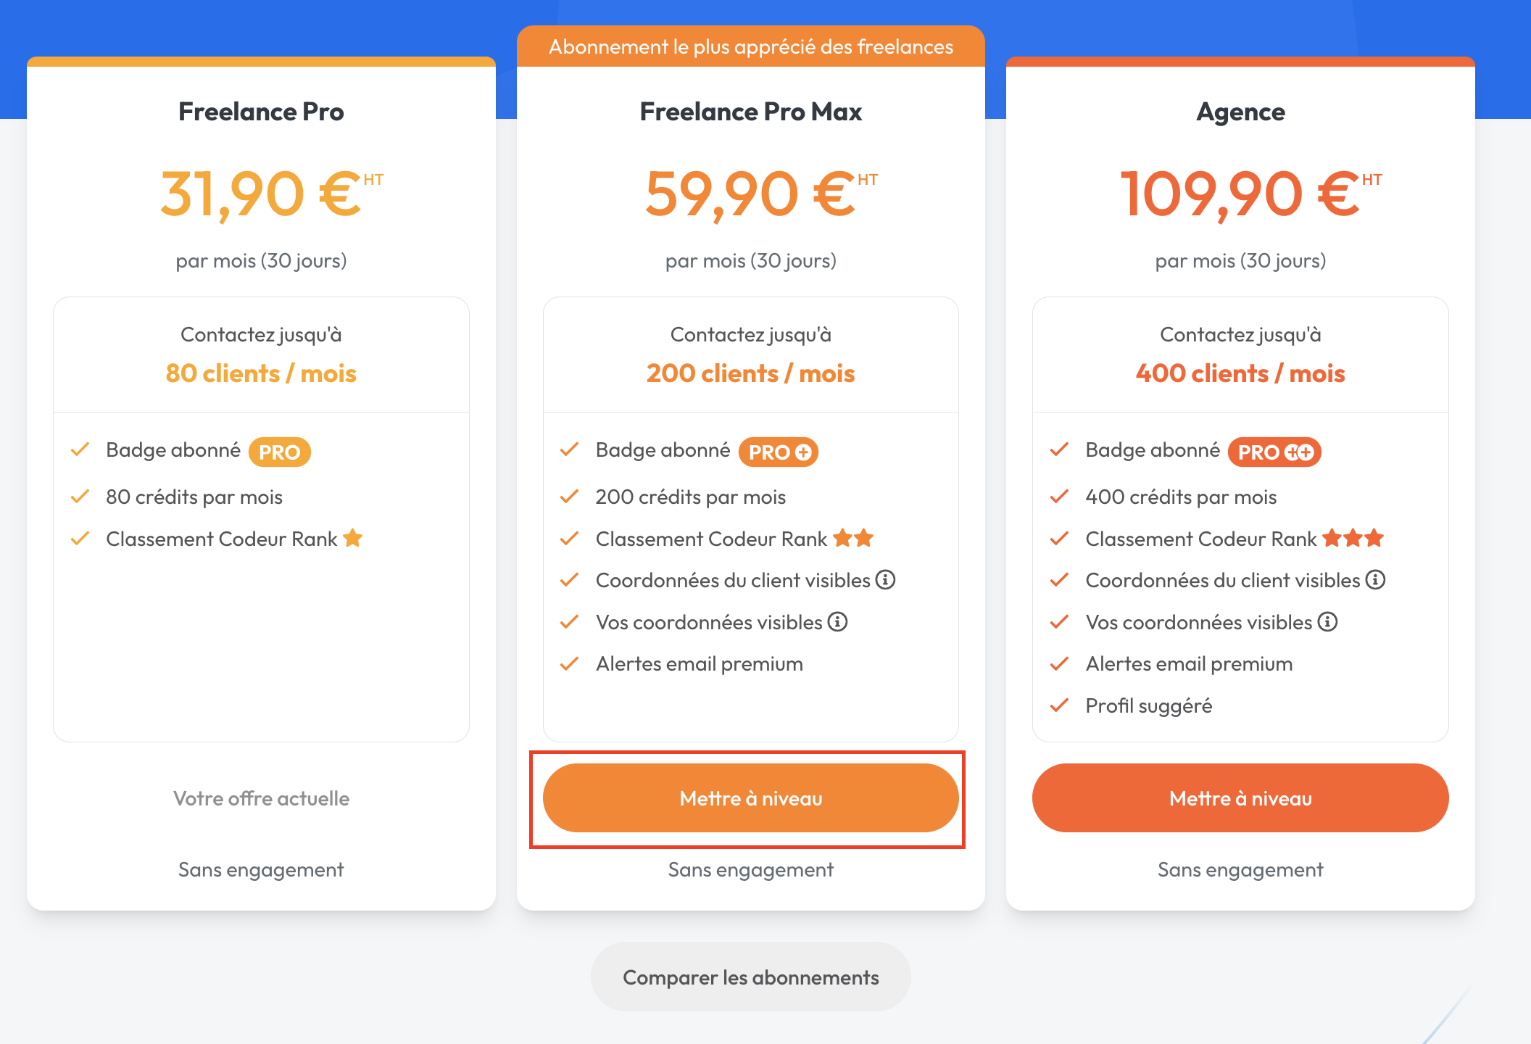
Task: Click the single Codeur Rank star in Freelance Pro
Action: [x=353, y=538]
